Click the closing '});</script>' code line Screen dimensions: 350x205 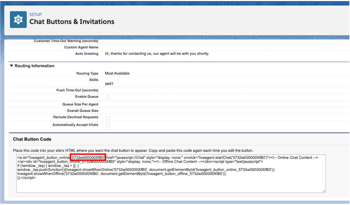pyautogui.click(x=26, y=178)
